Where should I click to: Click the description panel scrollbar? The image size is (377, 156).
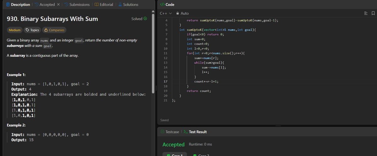tap(153, 53)
